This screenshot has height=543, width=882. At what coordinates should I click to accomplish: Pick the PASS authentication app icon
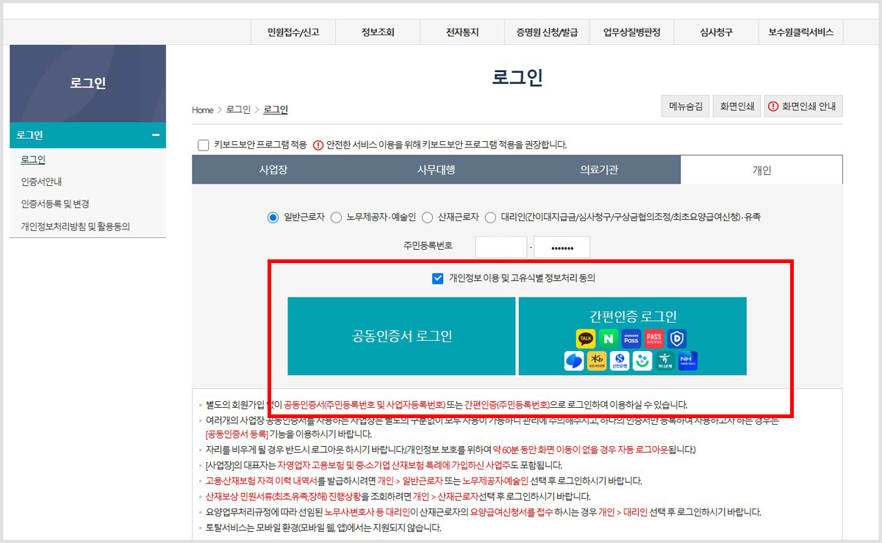[x=653, y=338]
